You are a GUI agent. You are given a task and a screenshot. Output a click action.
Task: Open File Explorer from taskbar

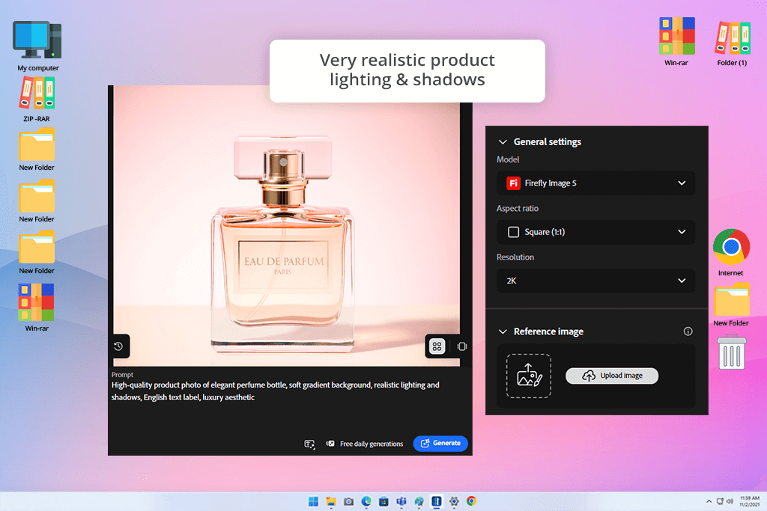tap(331, 501)
